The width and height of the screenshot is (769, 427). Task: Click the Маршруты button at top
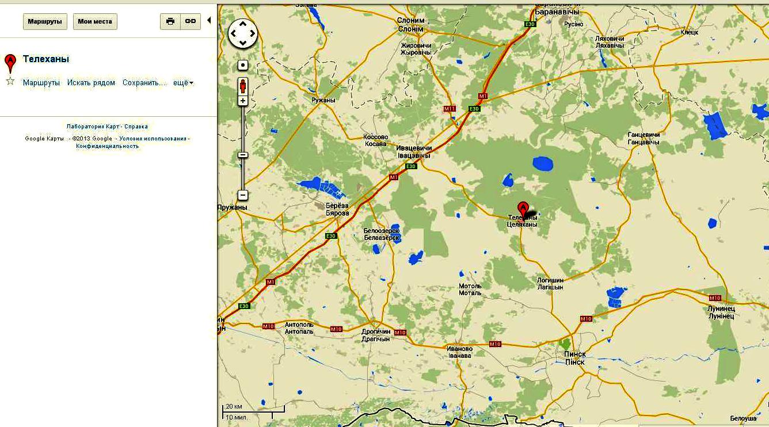[x=45, y=21]
